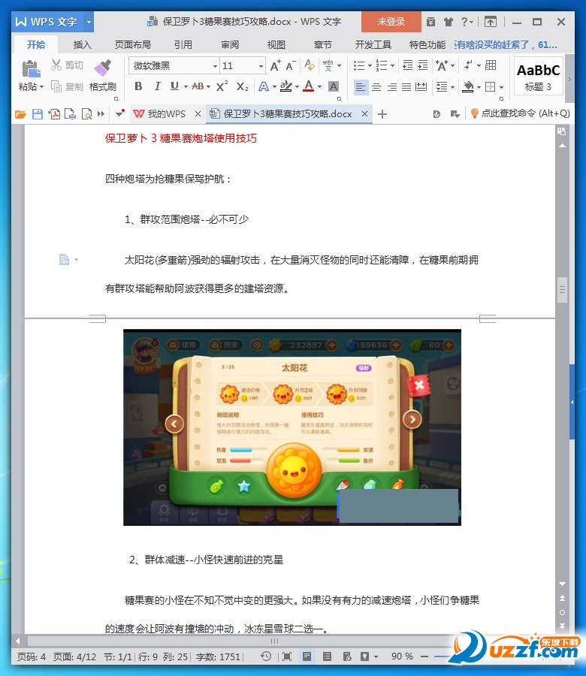Decrease paragraph indent
Image resolution: width=586 pixels, height=676 pixels.
click(x=407, y=65)
